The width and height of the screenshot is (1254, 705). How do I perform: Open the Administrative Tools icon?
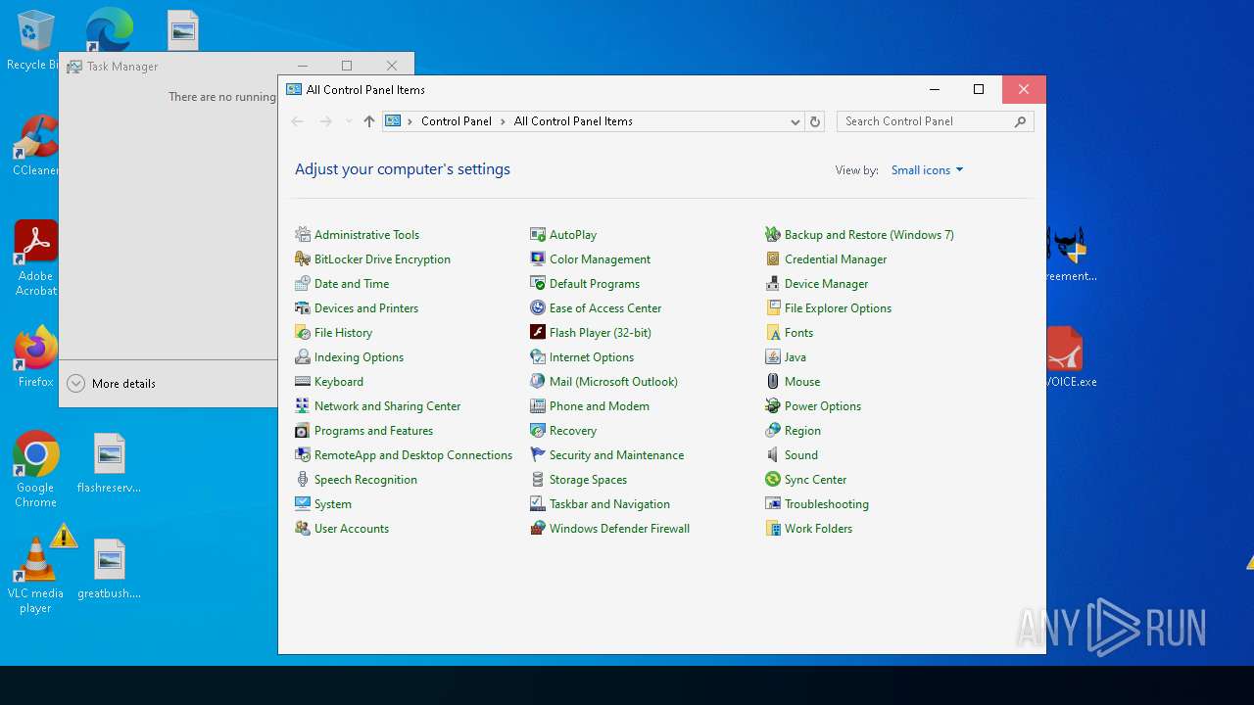(x=303, y=235)
